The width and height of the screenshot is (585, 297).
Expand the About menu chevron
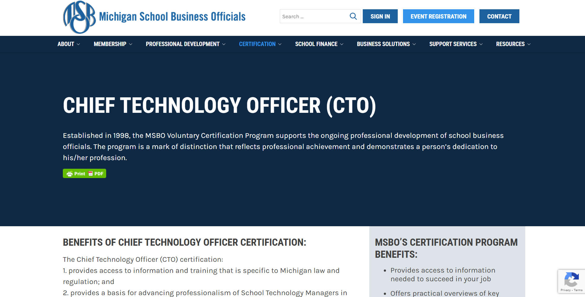point(78,44)
